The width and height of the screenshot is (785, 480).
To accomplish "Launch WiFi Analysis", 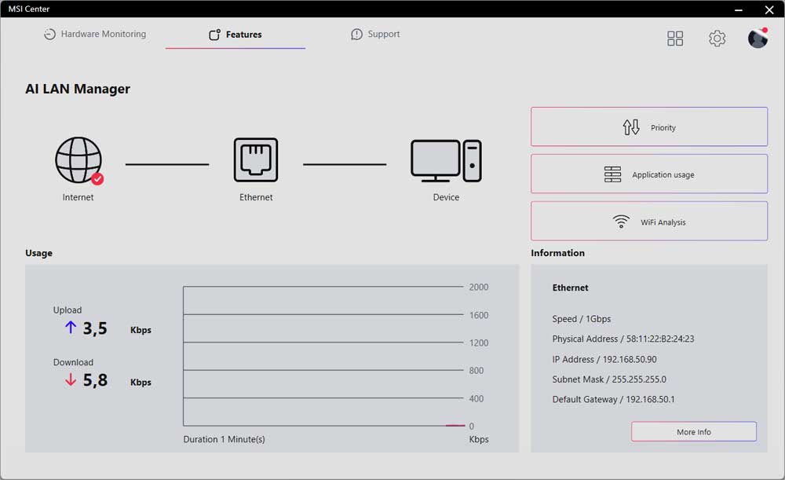I will (x=649, y=222).
